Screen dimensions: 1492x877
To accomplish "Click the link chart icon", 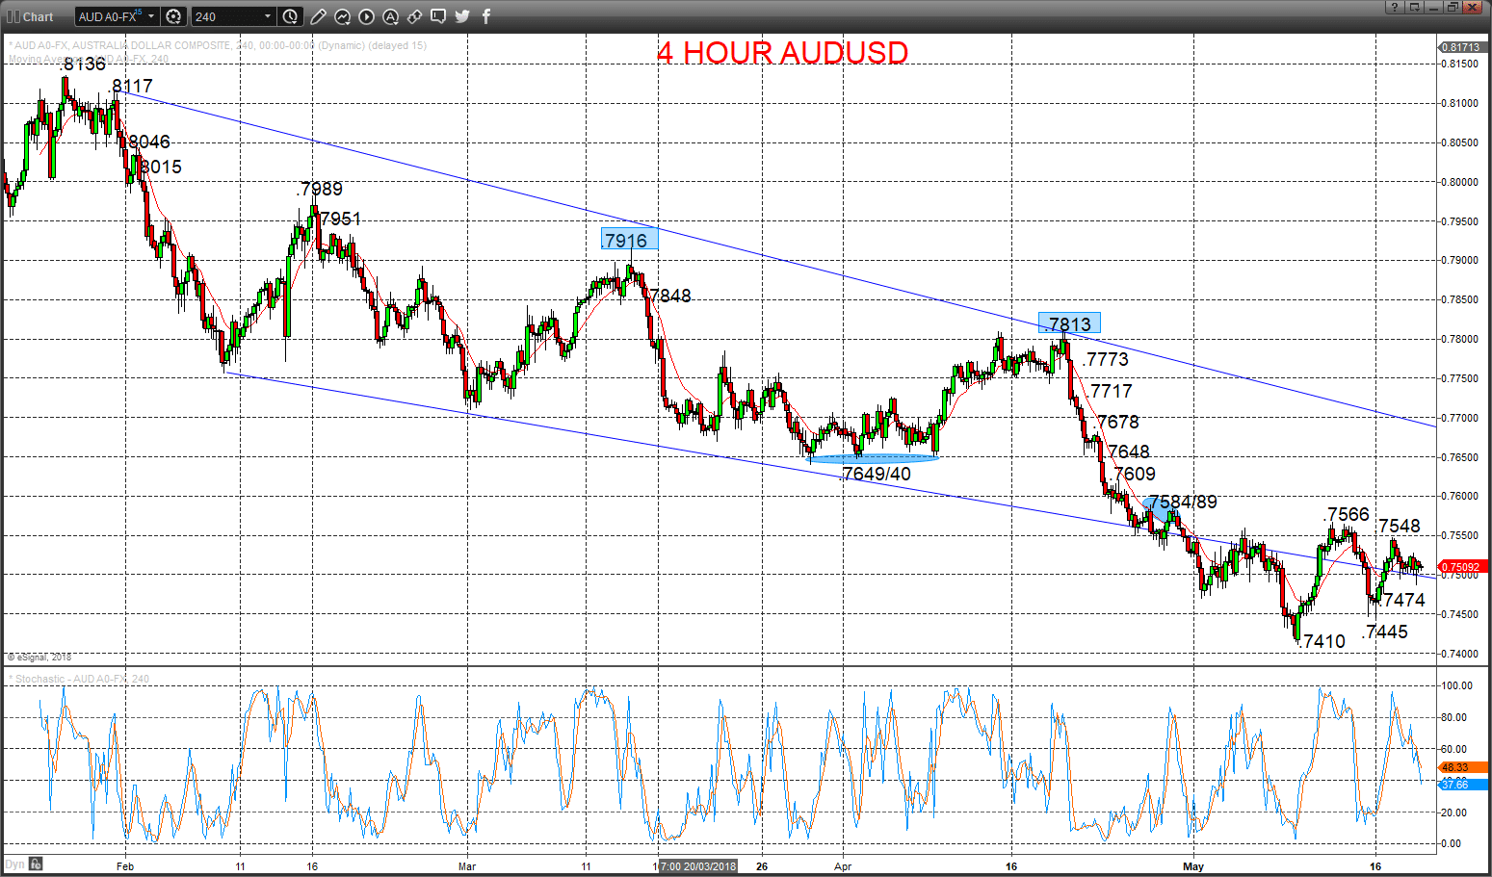I will tap(414, 16).
